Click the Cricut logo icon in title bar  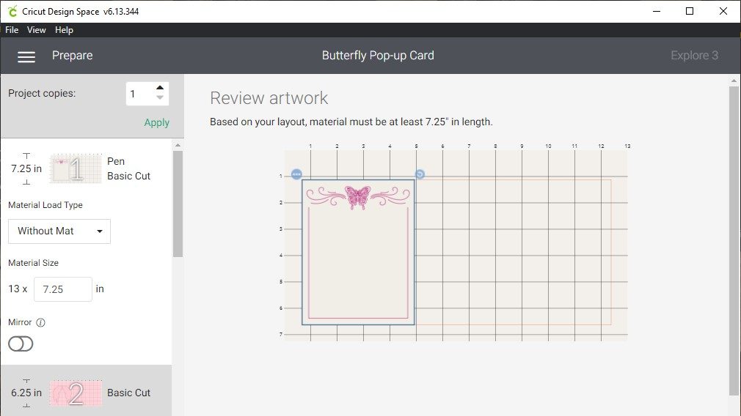pos(12,11)
